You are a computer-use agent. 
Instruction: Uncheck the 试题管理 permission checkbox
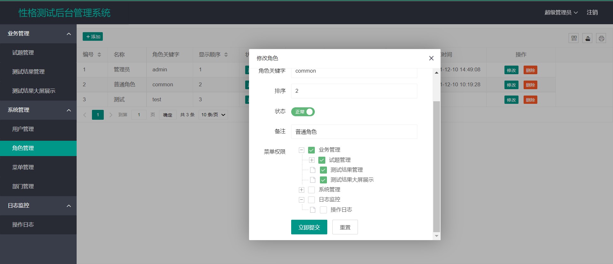coord(322,160)
